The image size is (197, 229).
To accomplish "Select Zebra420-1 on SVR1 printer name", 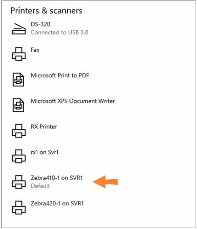I will (57, 203).
